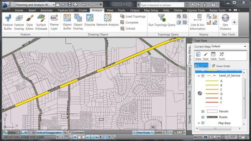Screen dimensions: 251x141
Task: Click the Undo arrow
Action: click(x=84, y=5)
